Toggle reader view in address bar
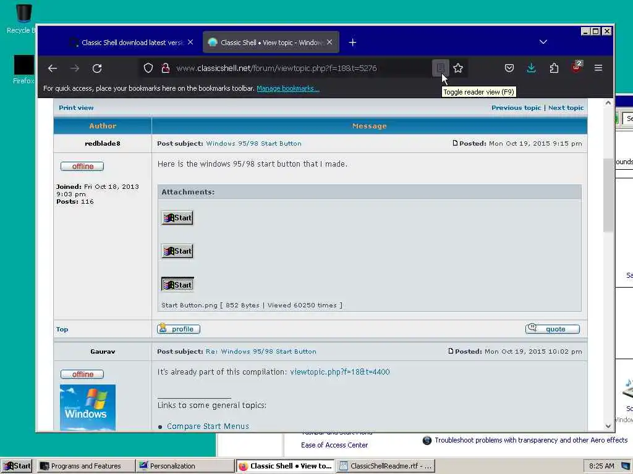 click(440, 68)
